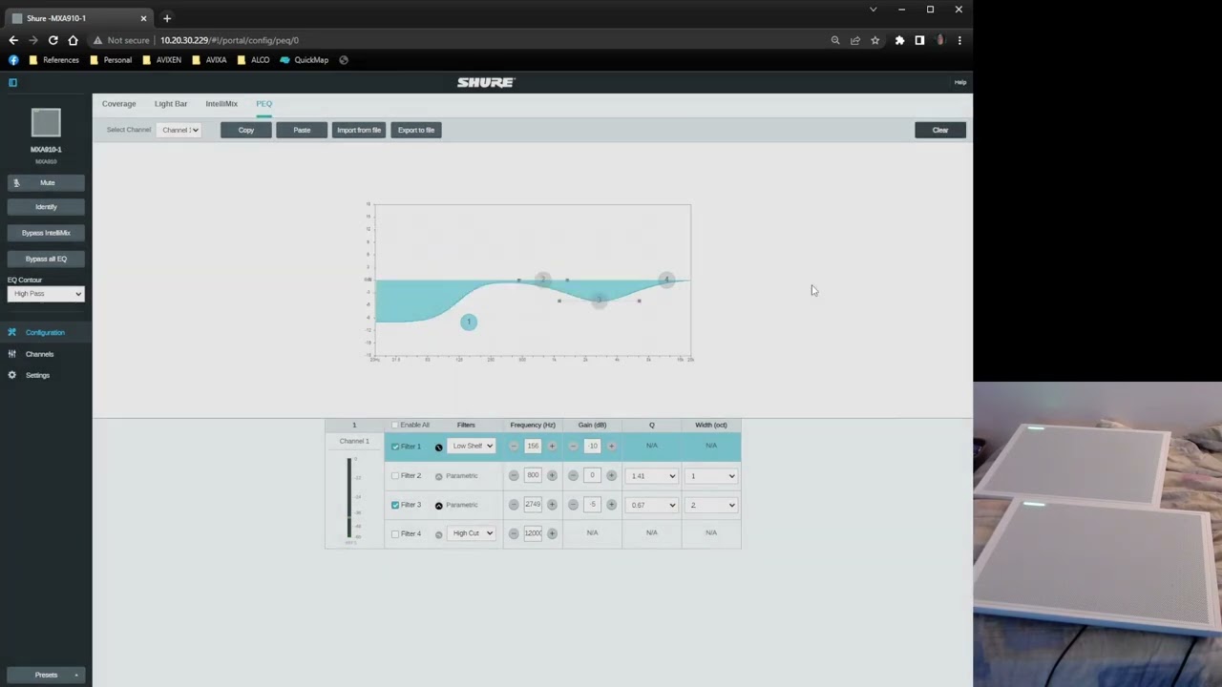Decrease Filter 1 frequency with minus
This screenshot has height=687, width=1222.
pyautogui.click(x=514, y=447)
